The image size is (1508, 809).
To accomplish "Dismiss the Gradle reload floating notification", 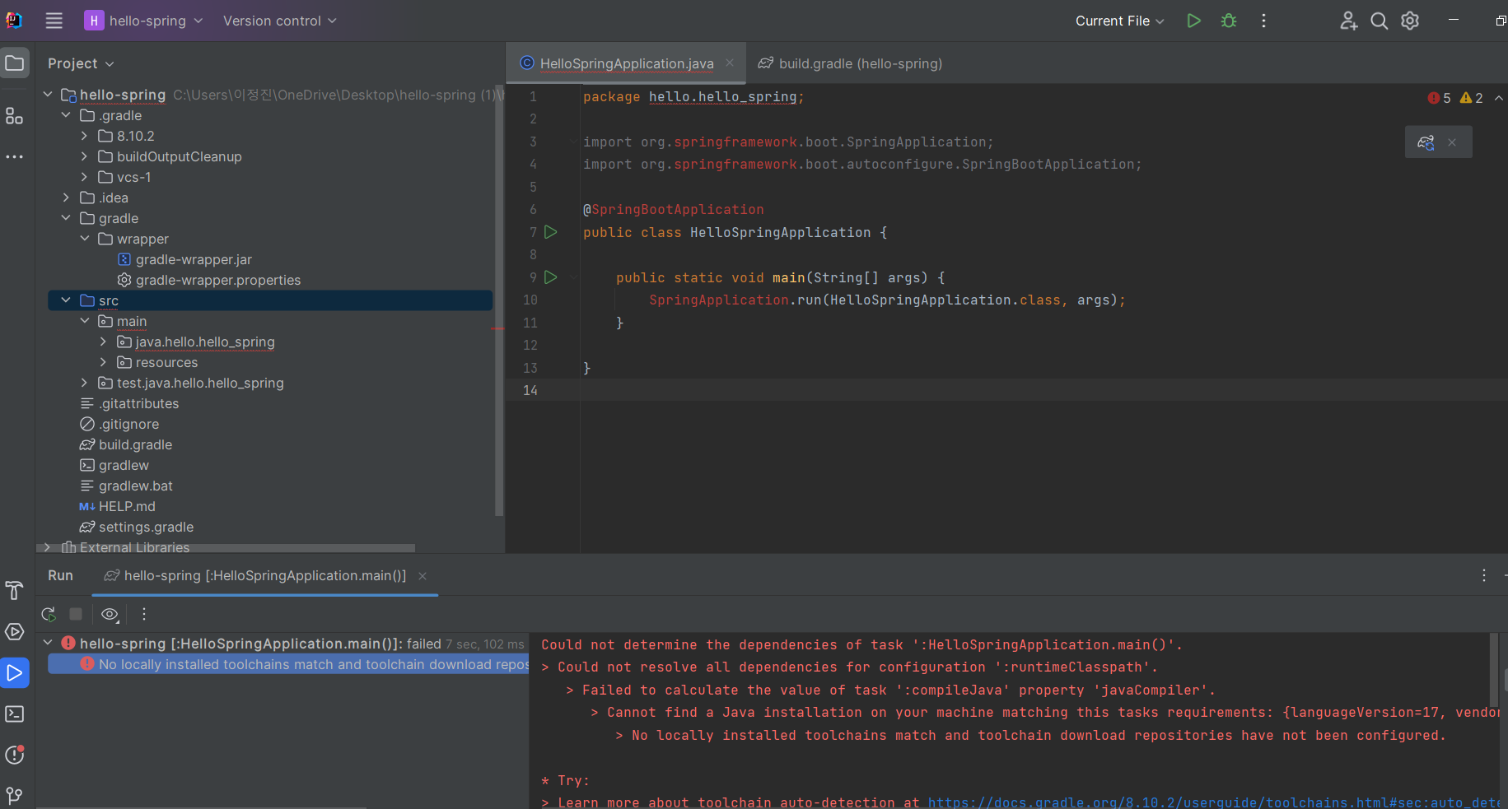I will click(x=1452, y=142).
